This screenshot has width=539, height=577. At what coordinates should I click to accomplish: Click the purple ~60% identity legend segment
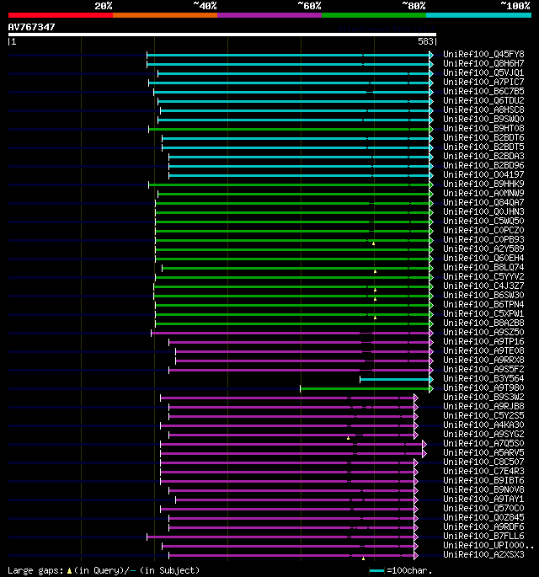tap(269, 15)
